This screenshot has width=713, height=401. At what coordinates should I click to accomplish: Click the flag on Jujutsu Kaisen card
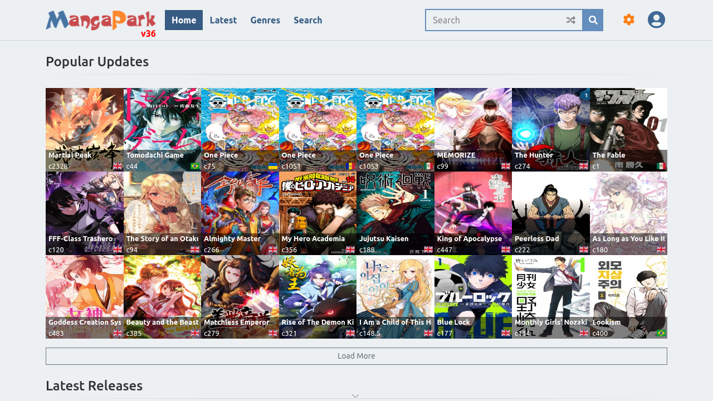pyautogui.click(x=428, y=250)
